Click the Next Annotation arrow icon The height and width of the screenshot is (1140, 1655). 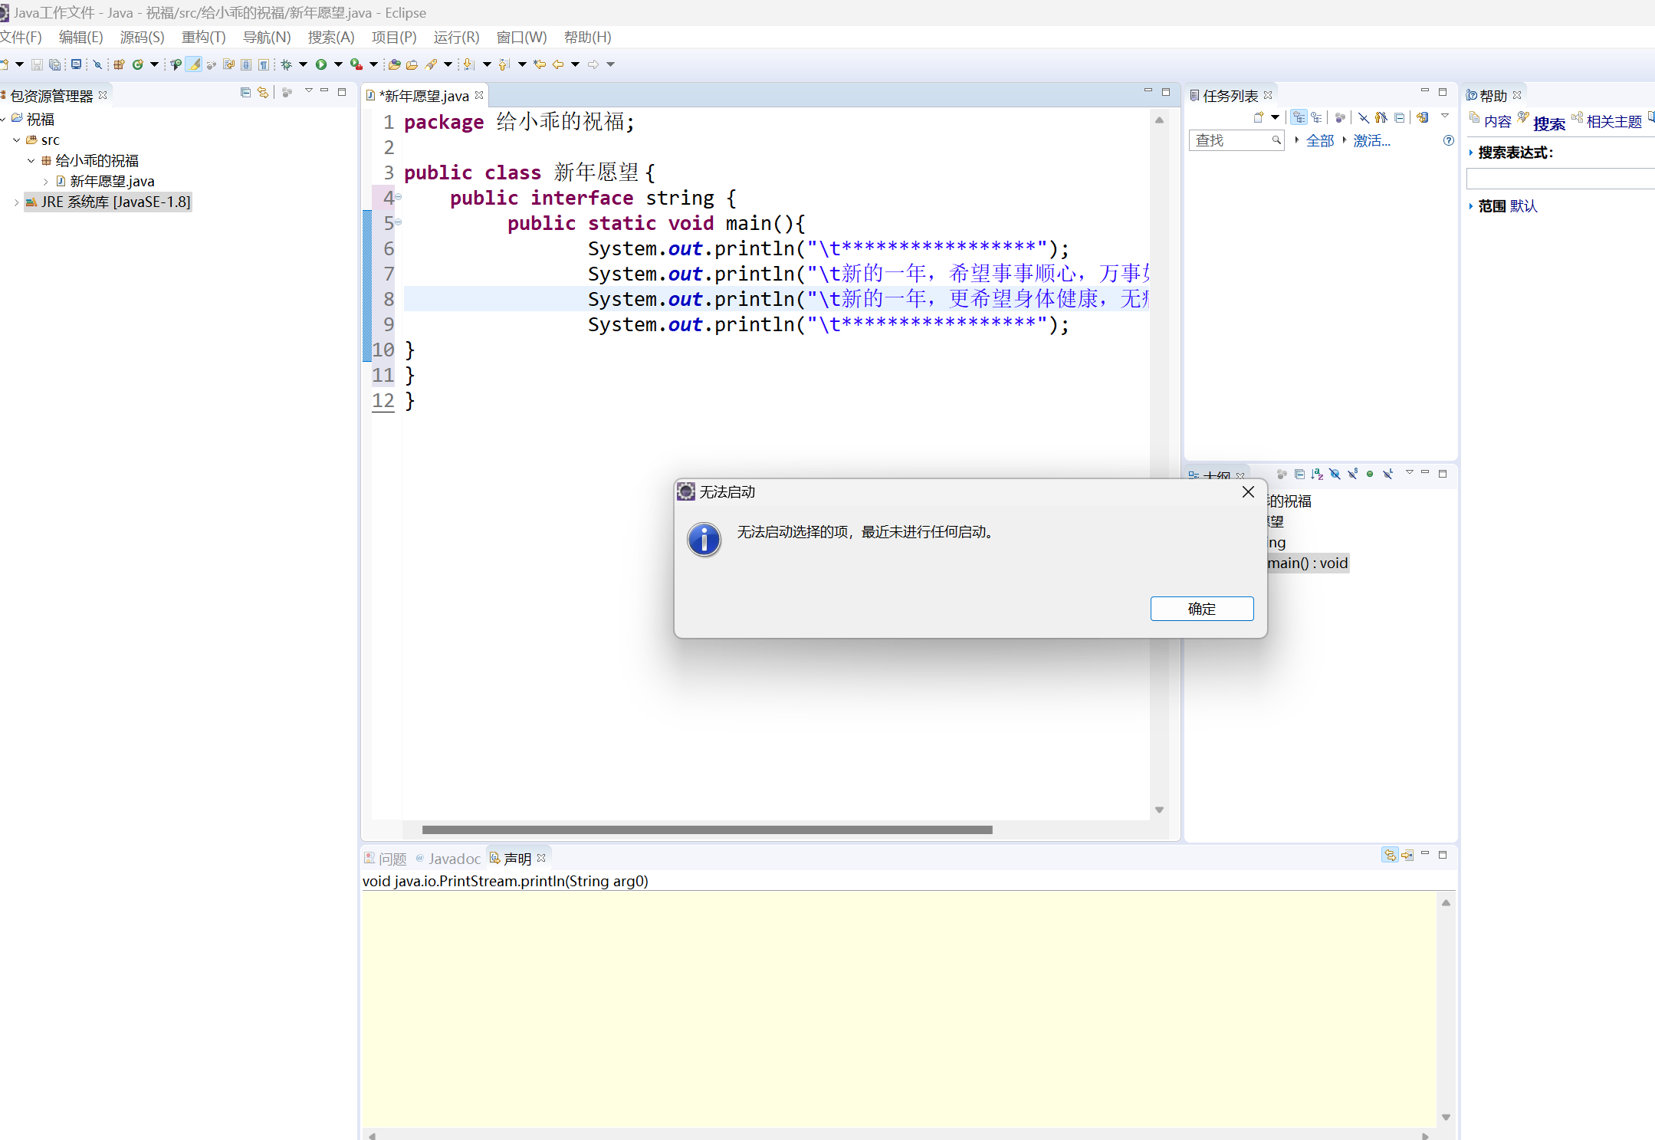(468, 64)
